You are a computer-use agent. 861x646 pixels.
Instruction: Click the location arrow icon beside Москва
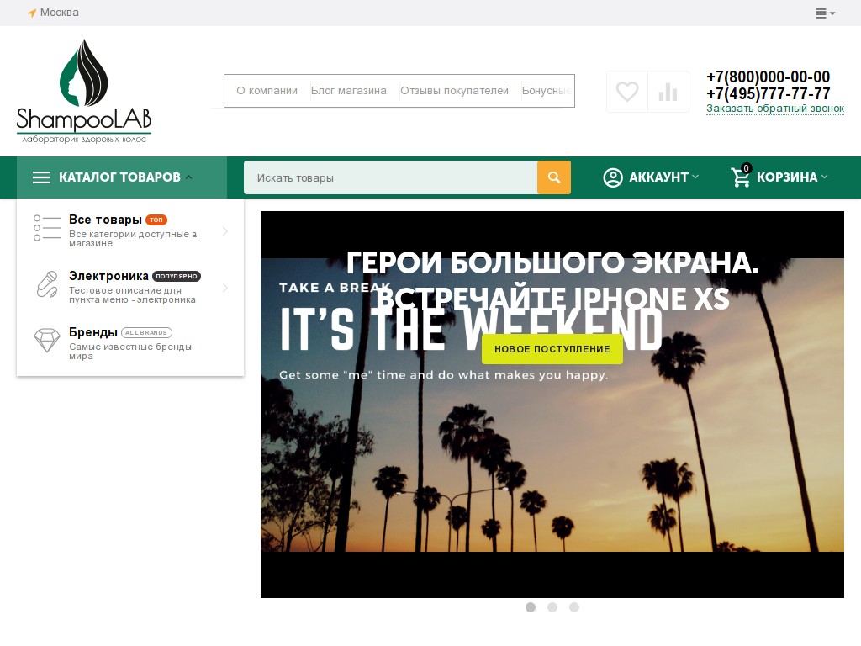(x=32, y=13)
